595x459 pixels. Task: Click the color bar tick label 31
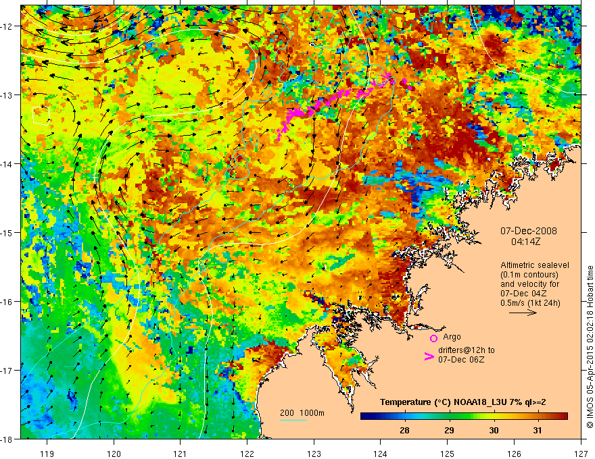[x=538, y=430]
